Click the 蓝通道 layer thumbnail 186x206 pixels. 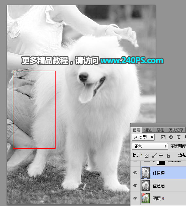coord(145,185)
